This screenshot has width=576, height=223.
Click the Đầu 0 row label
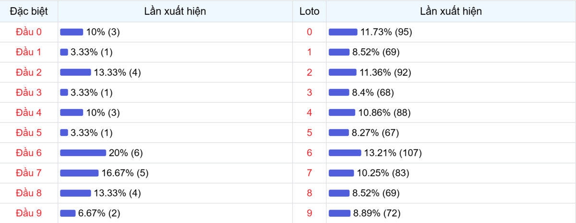(29, 32)
